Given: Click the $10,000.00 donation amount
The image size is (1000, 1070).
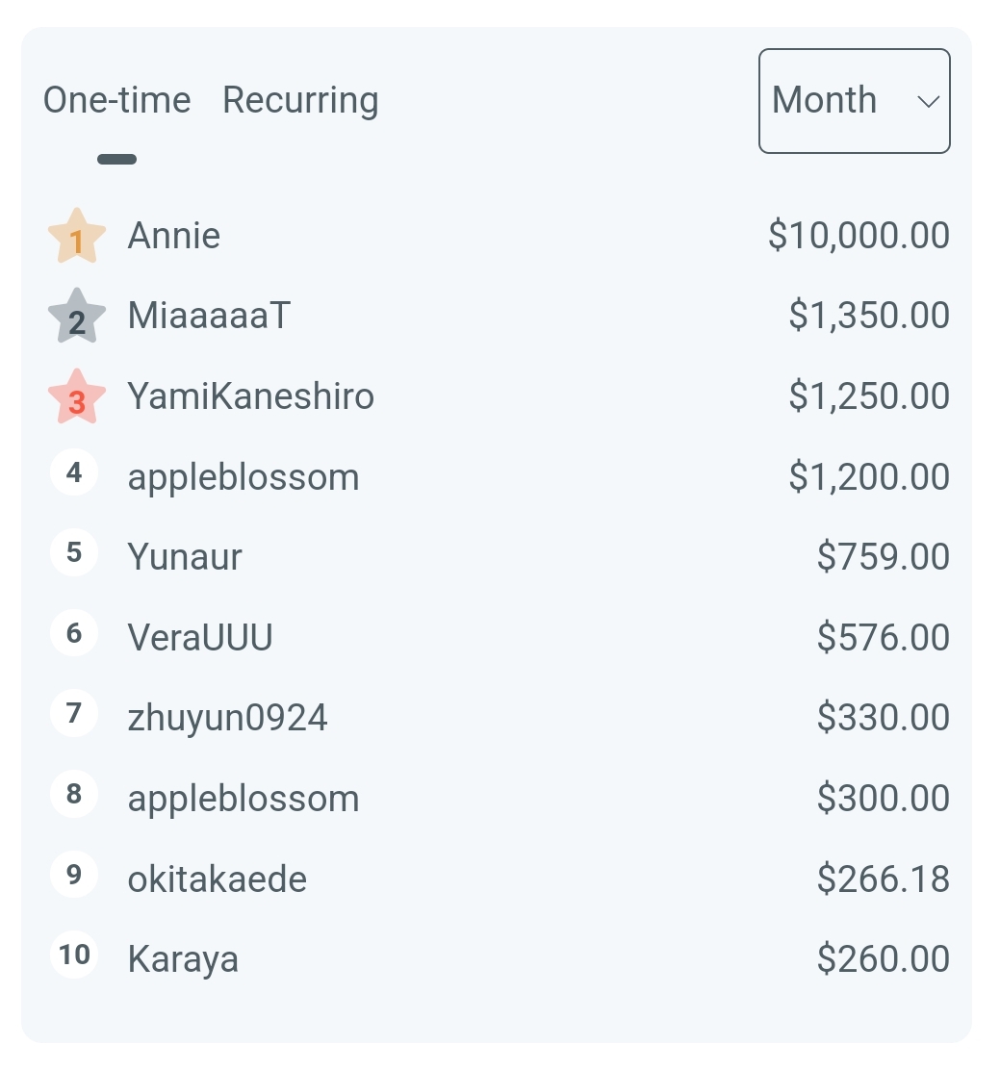Looking at the screenshot, I should 859,236.
